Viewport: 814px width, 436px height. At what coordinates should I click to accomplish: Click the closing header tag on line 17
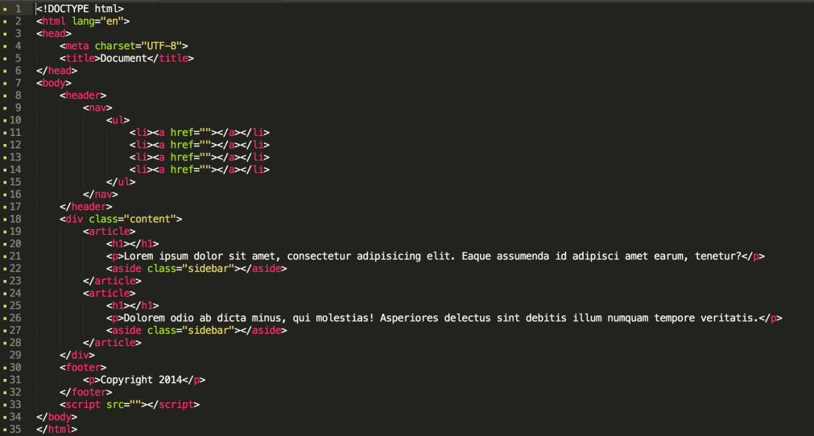[x=85, y=208]
